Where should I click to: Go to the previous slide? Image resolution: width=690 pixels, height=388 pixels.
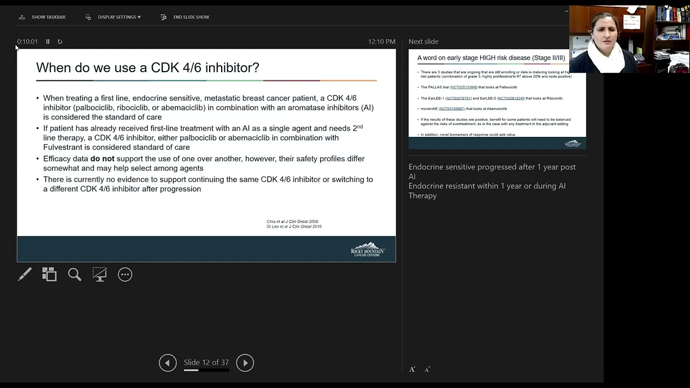pyautogui.click(x=168, y=363)
